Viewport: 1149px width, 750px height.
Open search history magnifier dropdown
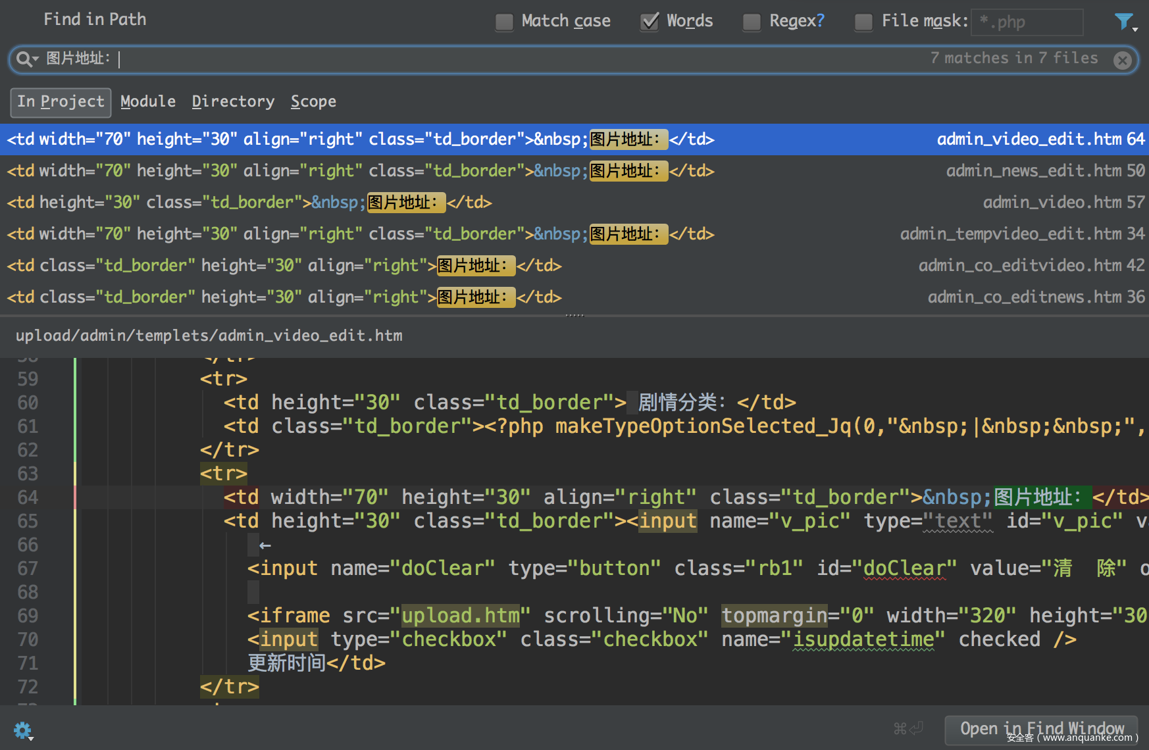pos(27,59)
